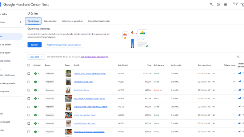Click green approved icon for Zara Model Çanta
Image resolution: width=244 pixels, height=137 pixels.
pyautogui.click(x=35, y=90)
